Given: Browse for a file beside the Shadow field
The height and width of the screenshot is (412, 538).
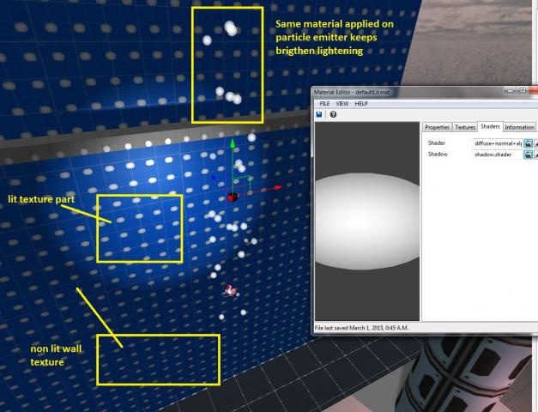Looking at the screenshot, I should pos(529,154).
